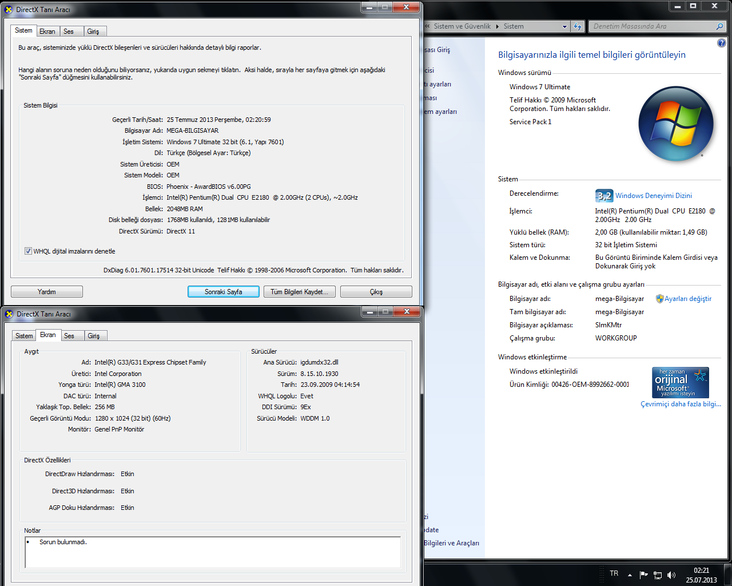This screenshot has height=586, width=732.
Task: Open the volume speaker icon in the system tray
Action: point(671,575)
